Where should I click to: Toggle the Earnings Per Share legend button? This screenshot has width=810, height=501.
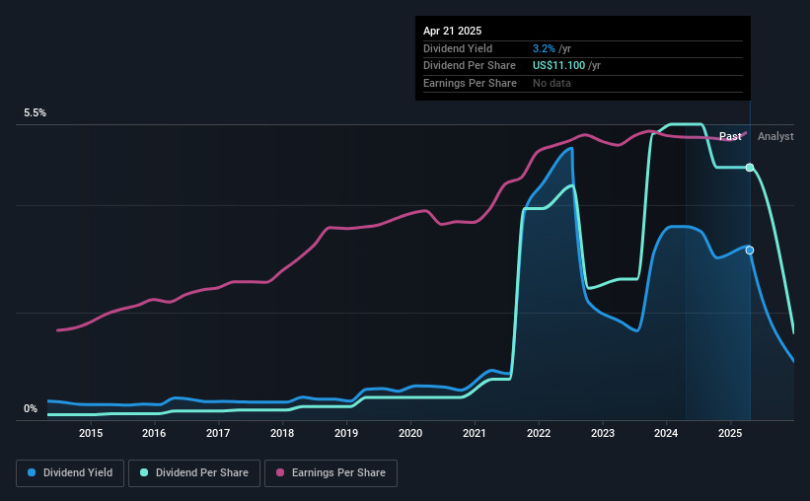tap(331, 473)
